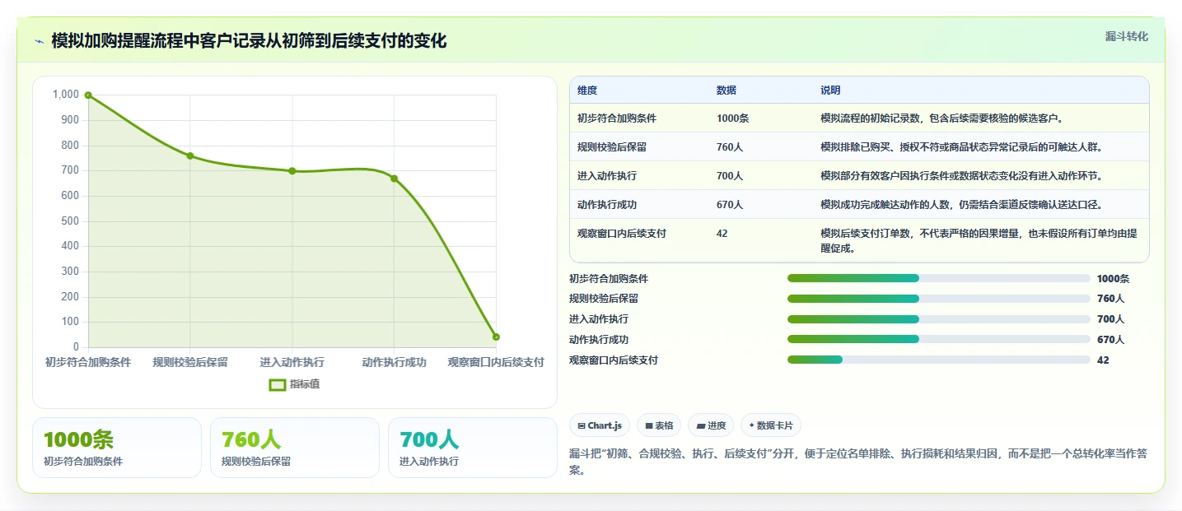Click the 维度 column header
The width and height of the screenshot is (1182, 511).
[x=587, y=91]
